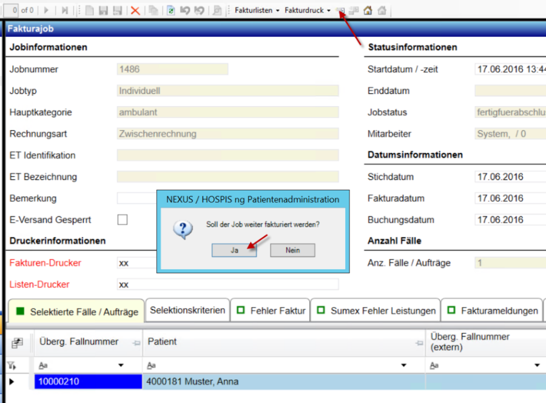546x403 pixels.
Task: Click the Jobstatus field showing fertigfuerabschlu
Action: [510, 112]
